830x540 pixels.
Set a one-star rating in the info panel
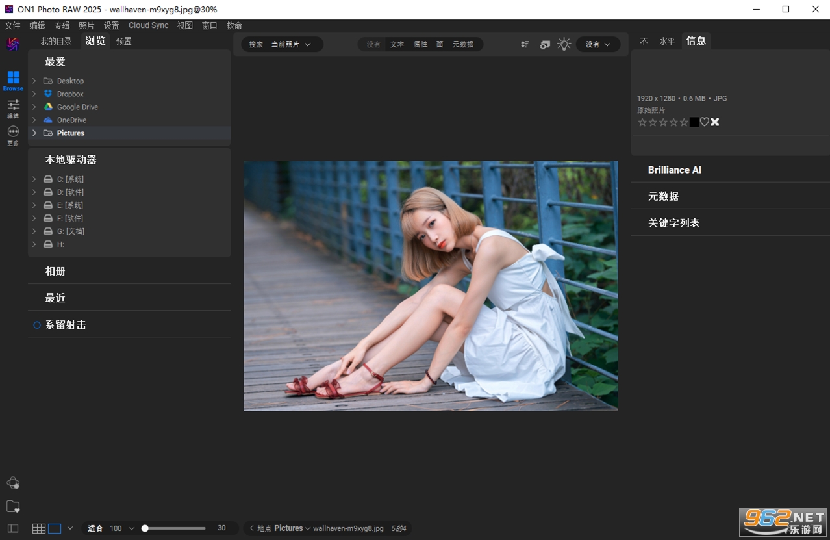pyautogui.click(x=642, y=122)
